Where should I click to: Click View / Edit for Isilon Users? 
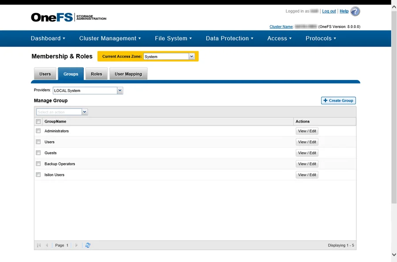click(307, 175)
